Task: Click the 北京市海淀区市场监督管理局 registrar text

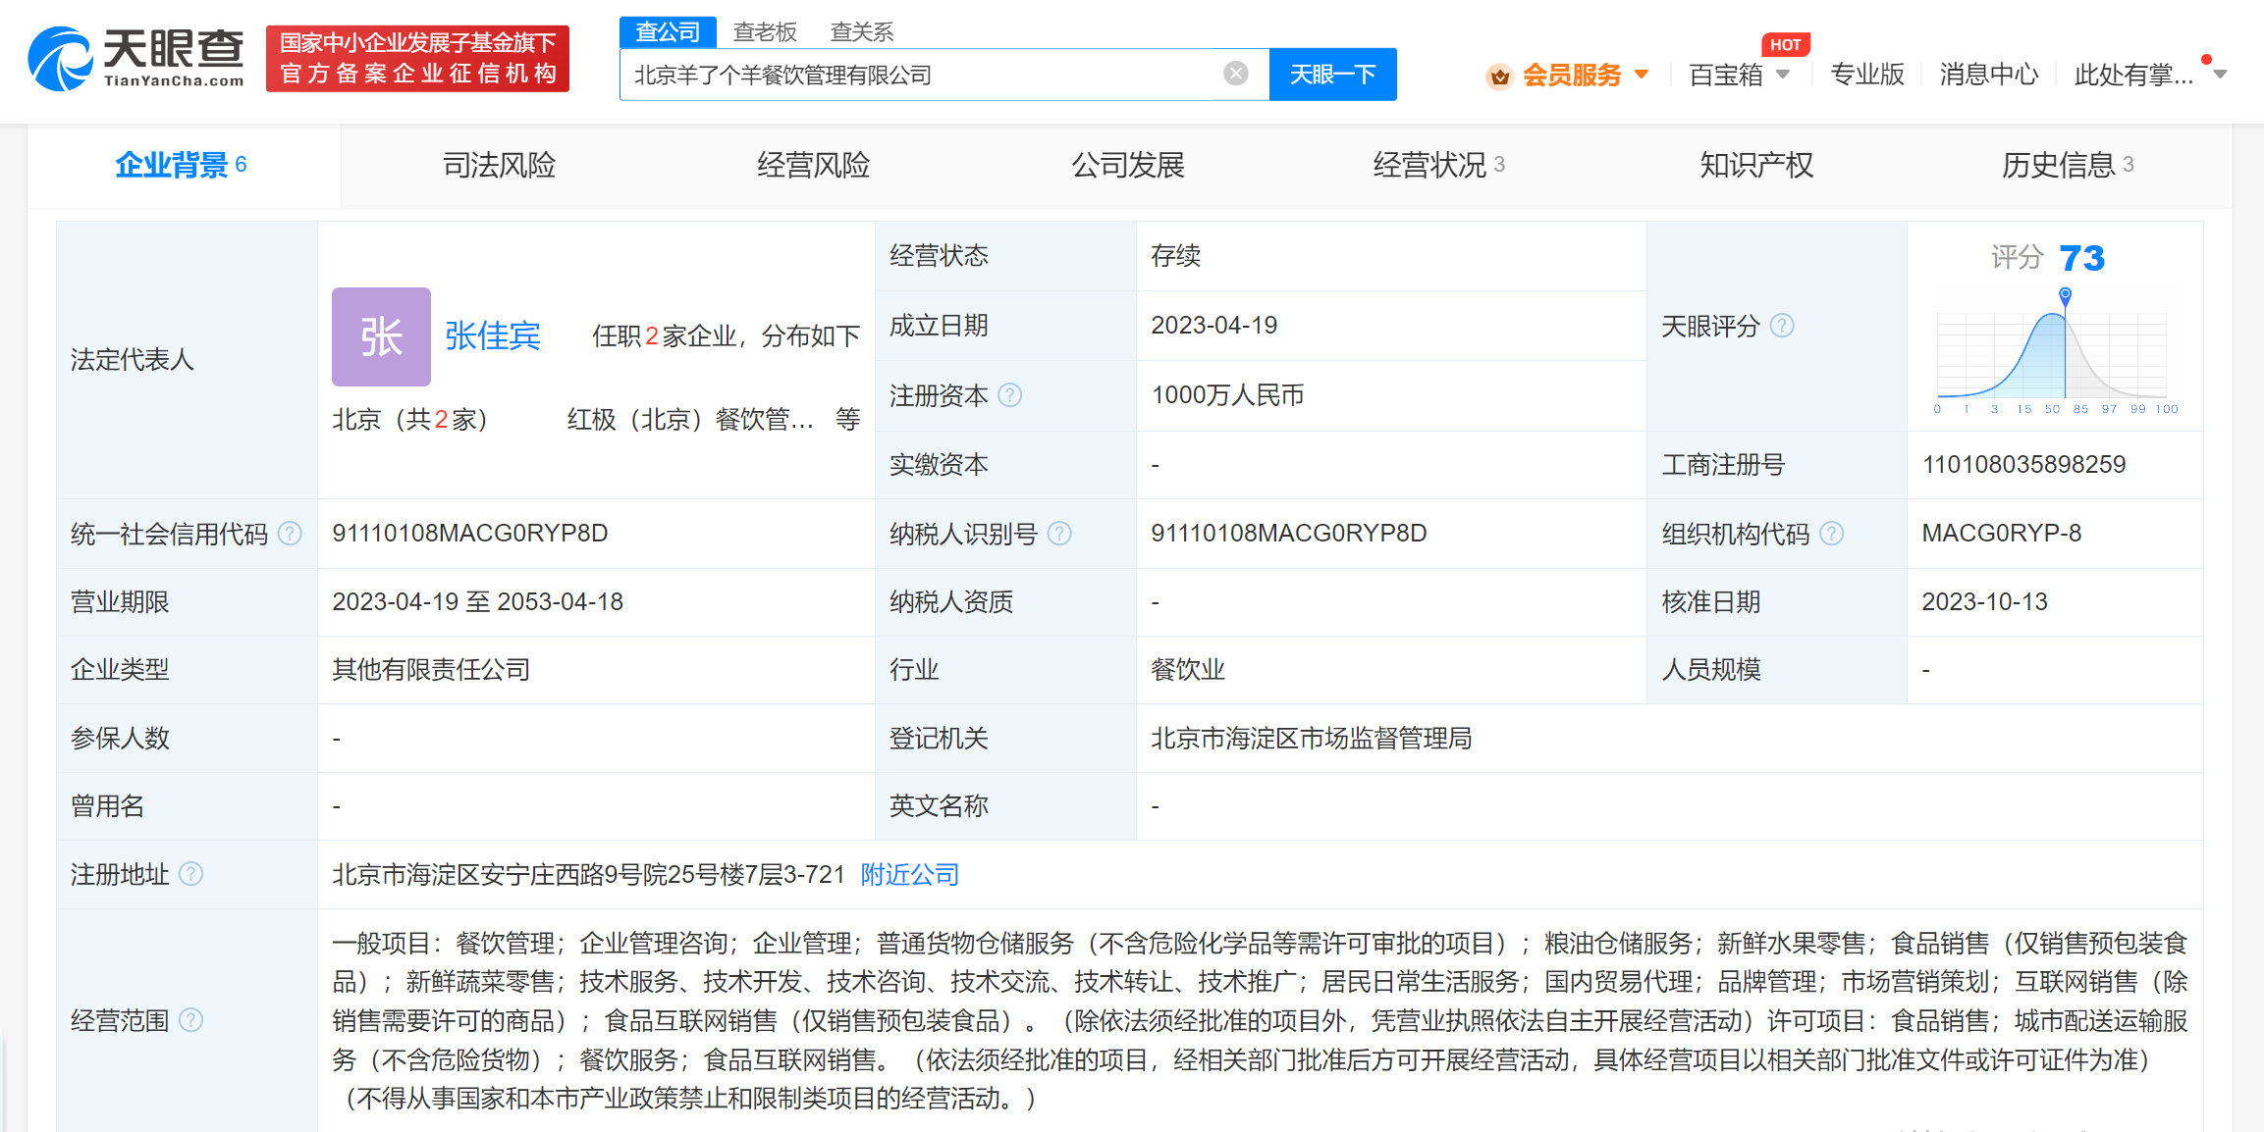Action: (1311, 738)
